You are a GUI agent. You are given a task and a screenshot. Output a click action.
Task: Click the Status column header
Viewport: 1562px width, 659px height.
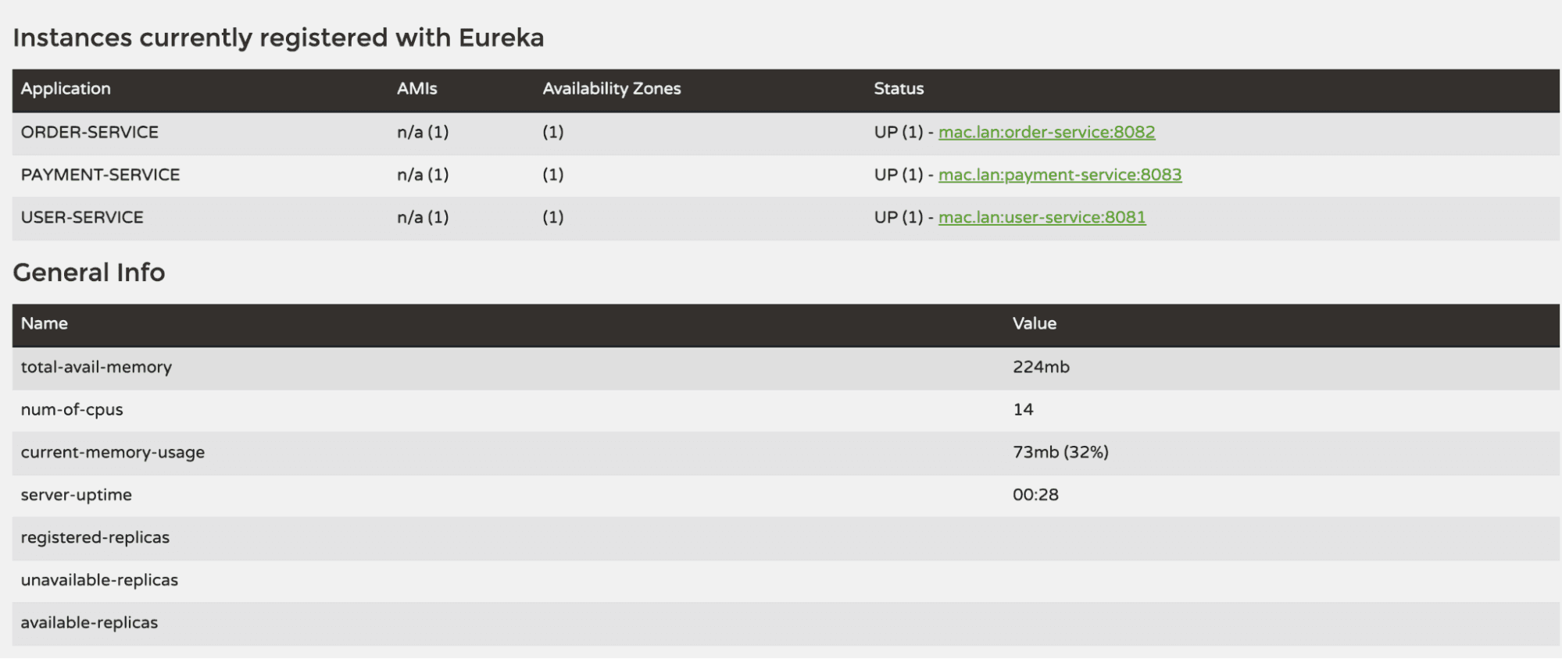click(x=899, y=88)
